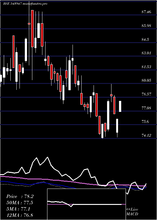Screen dimensions: 157x220
Task: Click the 84.5 price axis label
Action: click(x=145, y=39)
